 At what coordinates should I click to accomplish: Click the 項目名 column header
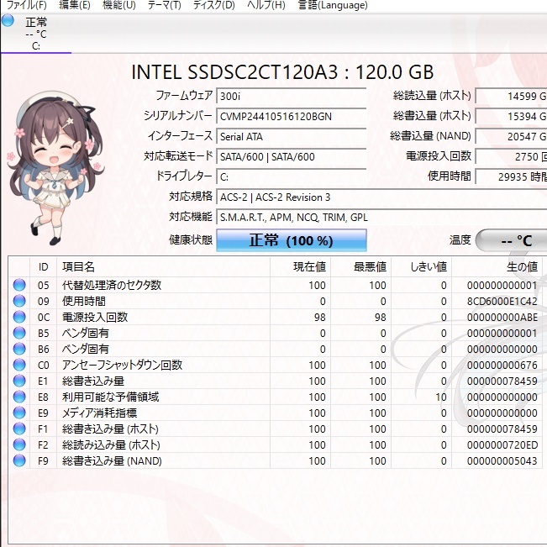[x=163, y=267]
